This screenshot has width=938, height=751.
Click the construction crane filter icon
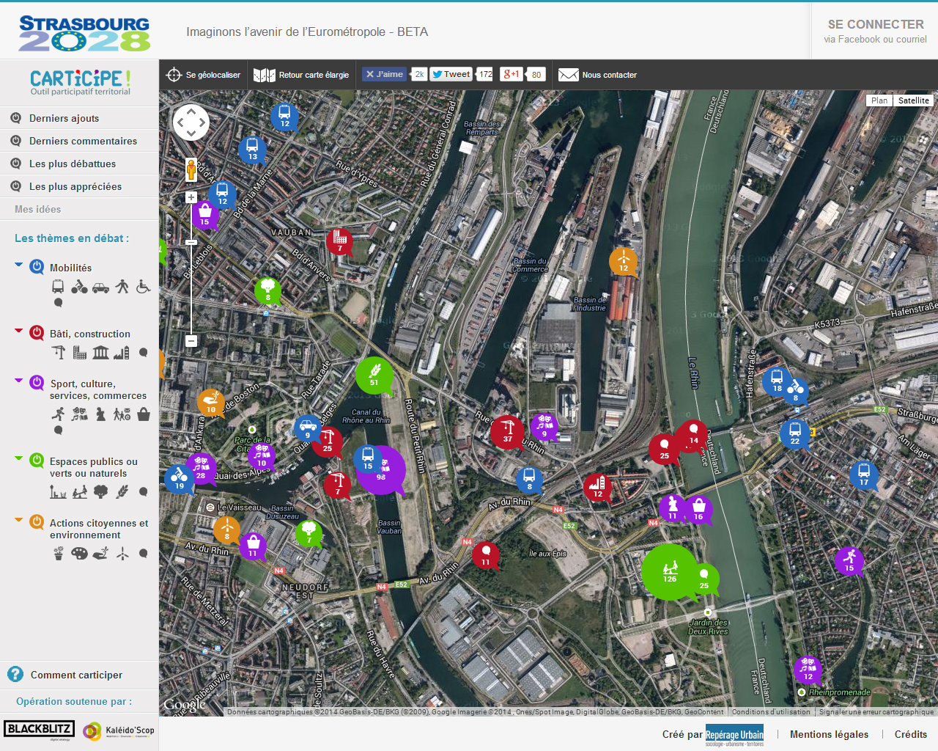tap(59, 353)
